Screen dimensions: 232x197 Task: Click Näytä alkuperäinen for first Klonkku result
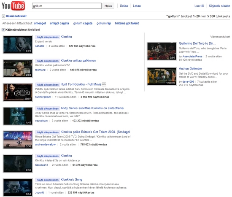tap(47, 37)
